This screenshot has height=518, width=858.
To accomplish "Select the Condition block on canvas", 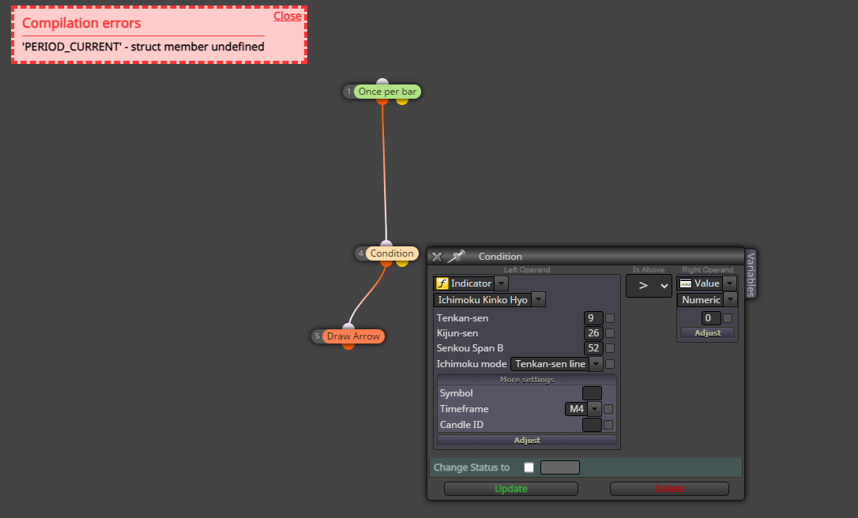I will pyautogui.click(x=392, y=253).
